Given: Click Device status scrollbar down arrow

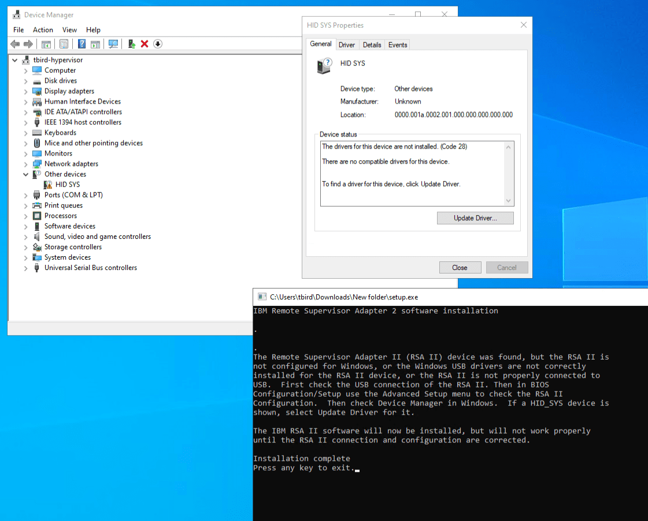Looking at the screenshot, I should [x=509, y=201].
